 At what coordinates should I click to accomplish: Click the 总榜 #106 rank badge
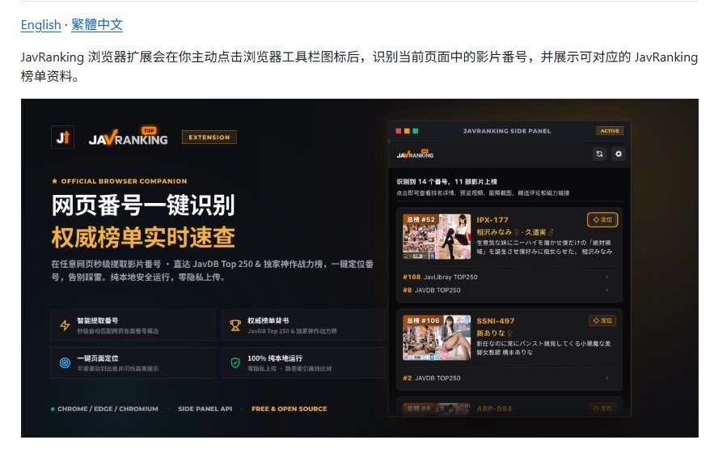pos(423,321)
